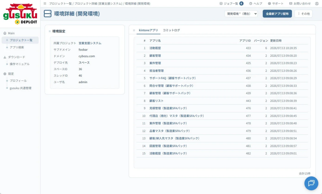This screenshot has width=322, height=194.
Task: Open the 操作マニュアル download link
Action: (x=20, y=64)
